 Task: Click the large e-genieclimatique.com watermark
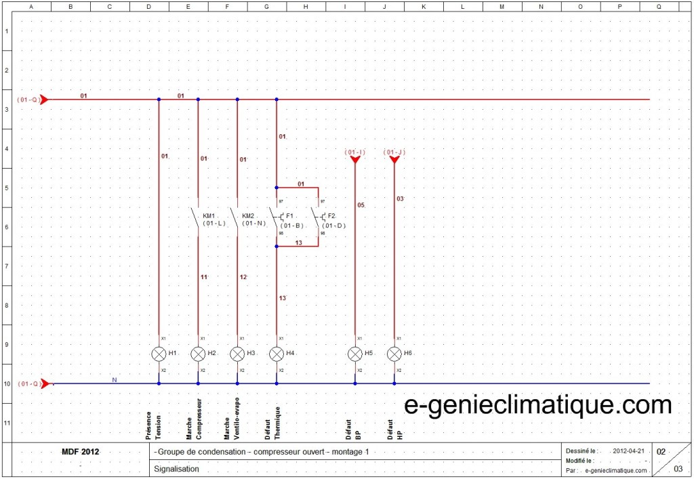click(x=538, y=406)
